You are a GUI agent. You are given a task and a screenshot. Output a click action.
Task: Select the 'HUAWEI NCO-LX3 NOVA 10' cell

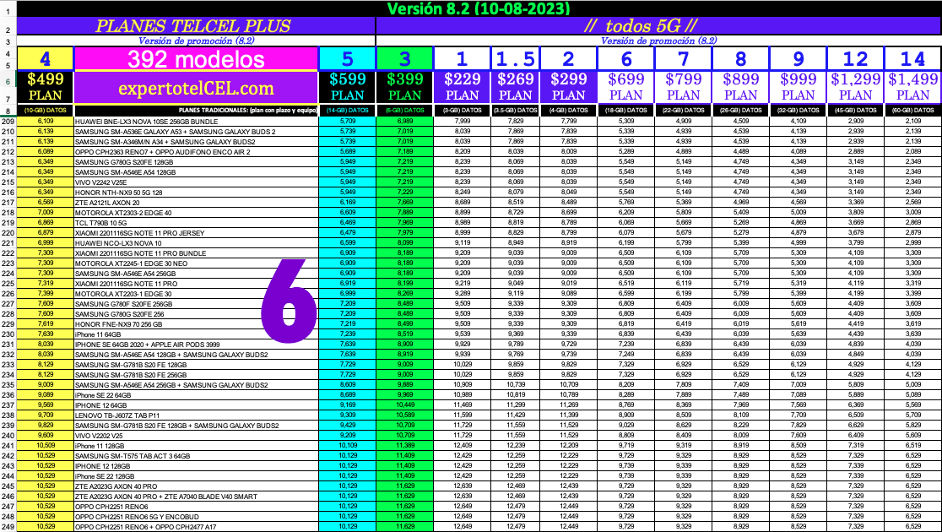(x=196, y=243)
